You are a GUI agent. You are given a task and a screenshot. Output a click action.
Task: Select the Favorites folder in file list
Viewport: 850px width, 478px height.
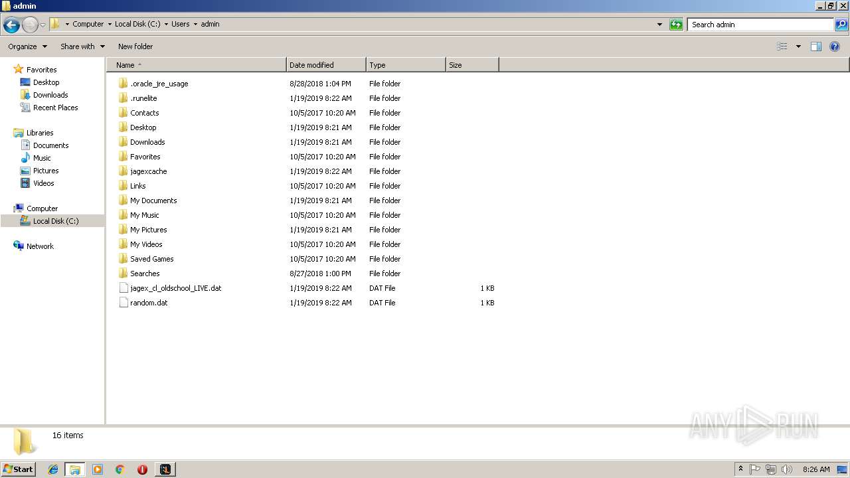point(145,157)
